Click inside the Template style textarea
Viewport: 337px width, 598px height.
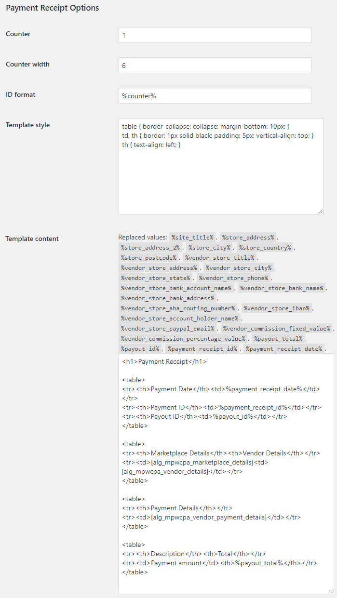click(221, 166)
